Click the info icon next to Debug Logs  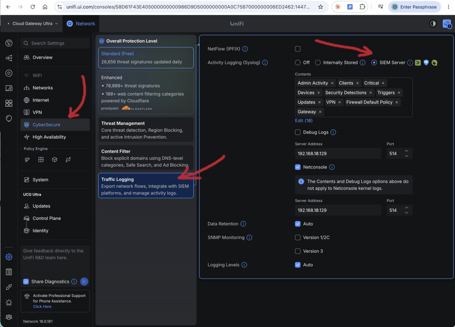click(333, 132)
